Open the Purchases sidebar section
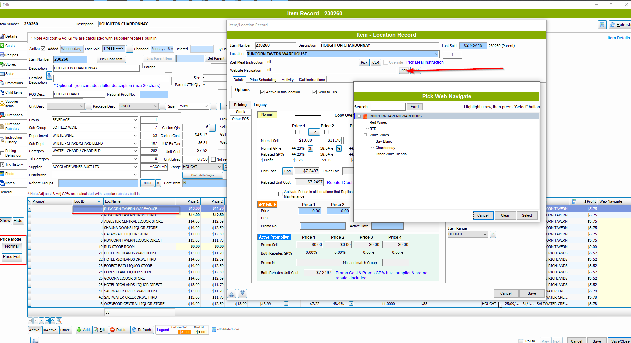631x343 pixels. pos(14,115)
